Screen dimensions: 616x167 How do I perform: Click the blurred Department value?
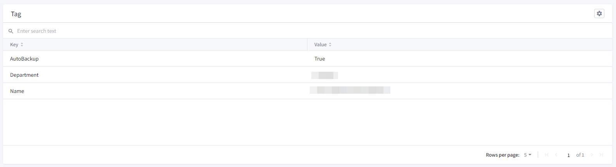click(x=325, y=75)
